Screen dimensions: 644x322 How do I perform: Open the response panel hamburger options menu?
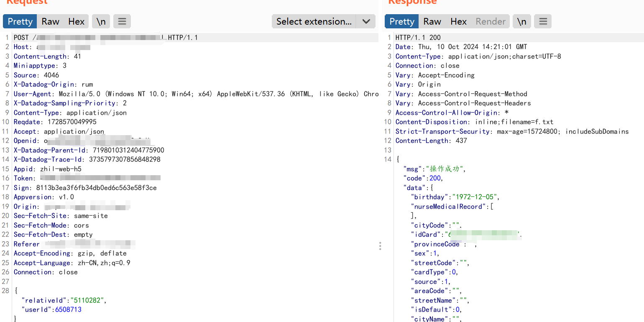(542, 21)
